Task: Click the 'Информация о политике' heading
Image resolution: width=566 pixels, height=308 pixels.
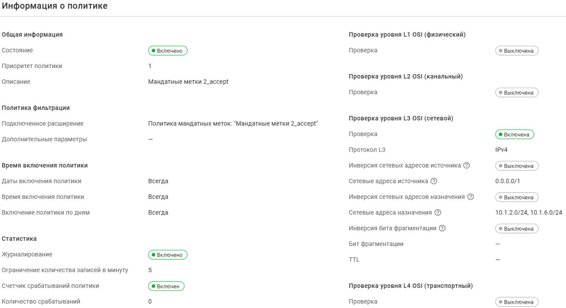Action: click(55, 6)
